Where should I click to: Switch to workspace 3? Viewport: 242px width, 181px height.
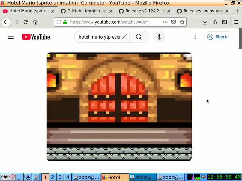pos(60,177)
